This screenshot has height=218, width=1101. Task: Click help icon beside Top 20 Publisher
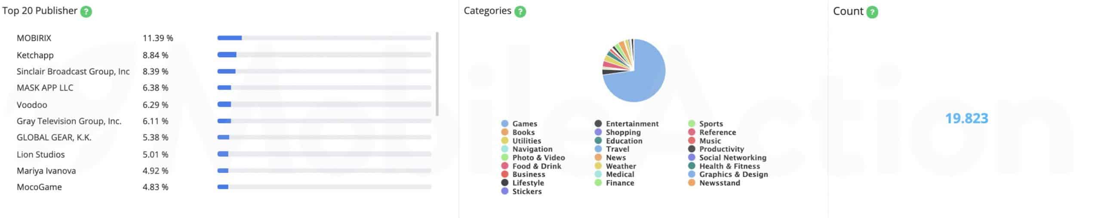[x=86, y=12]
